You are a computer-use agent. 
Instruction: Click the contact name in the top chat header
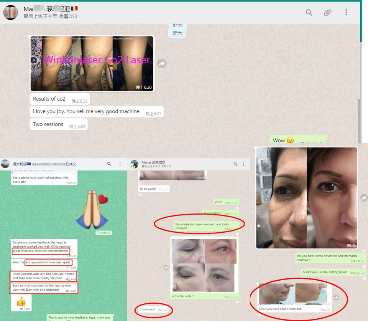48,9
